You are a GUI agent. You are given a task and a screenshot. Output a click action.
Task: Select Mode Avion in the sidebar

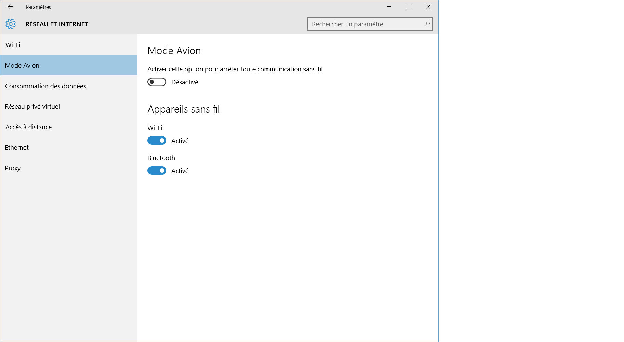pyautogui.click(x=69, y=65)
